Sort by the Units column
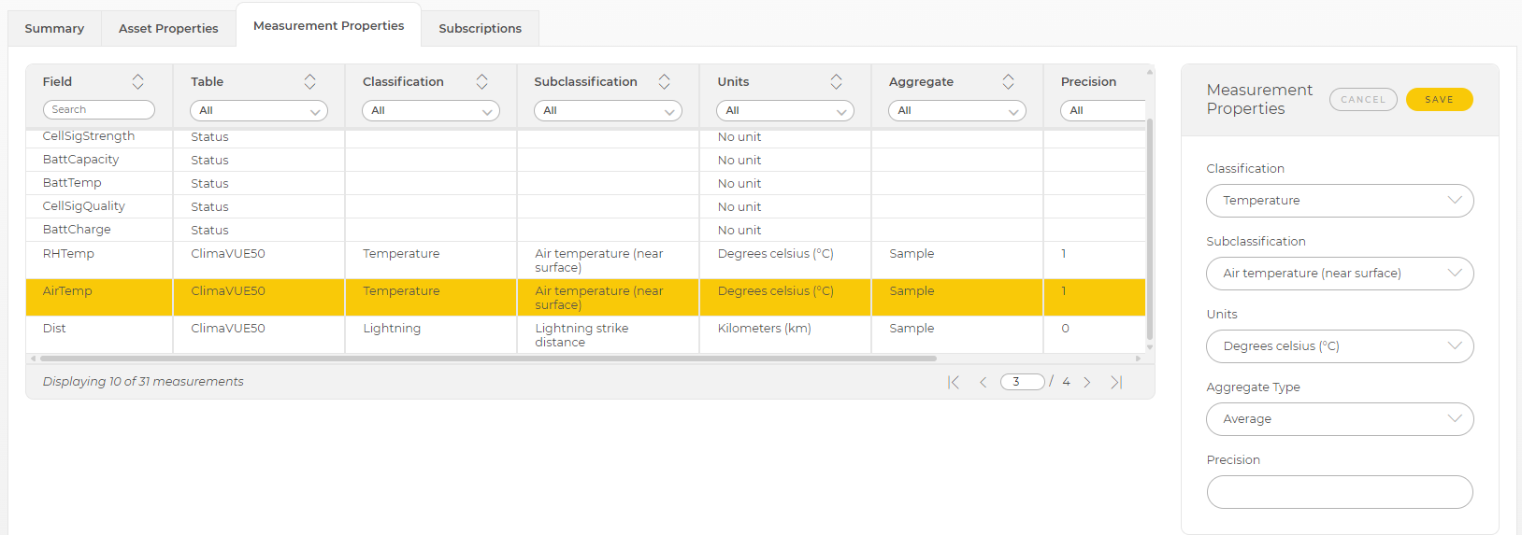The image size is (1522, 535). click(836, 82)
